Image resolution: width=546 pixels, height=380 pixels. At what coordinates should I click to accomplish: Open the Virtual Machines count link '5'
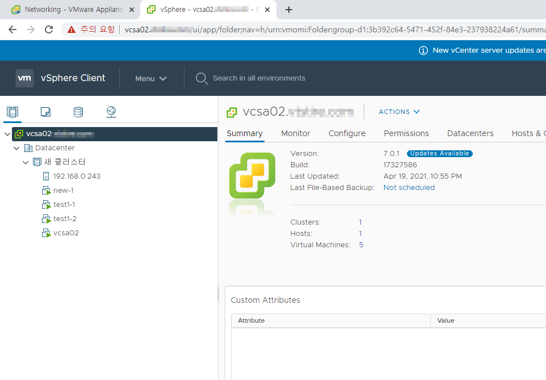click(361, 245)
